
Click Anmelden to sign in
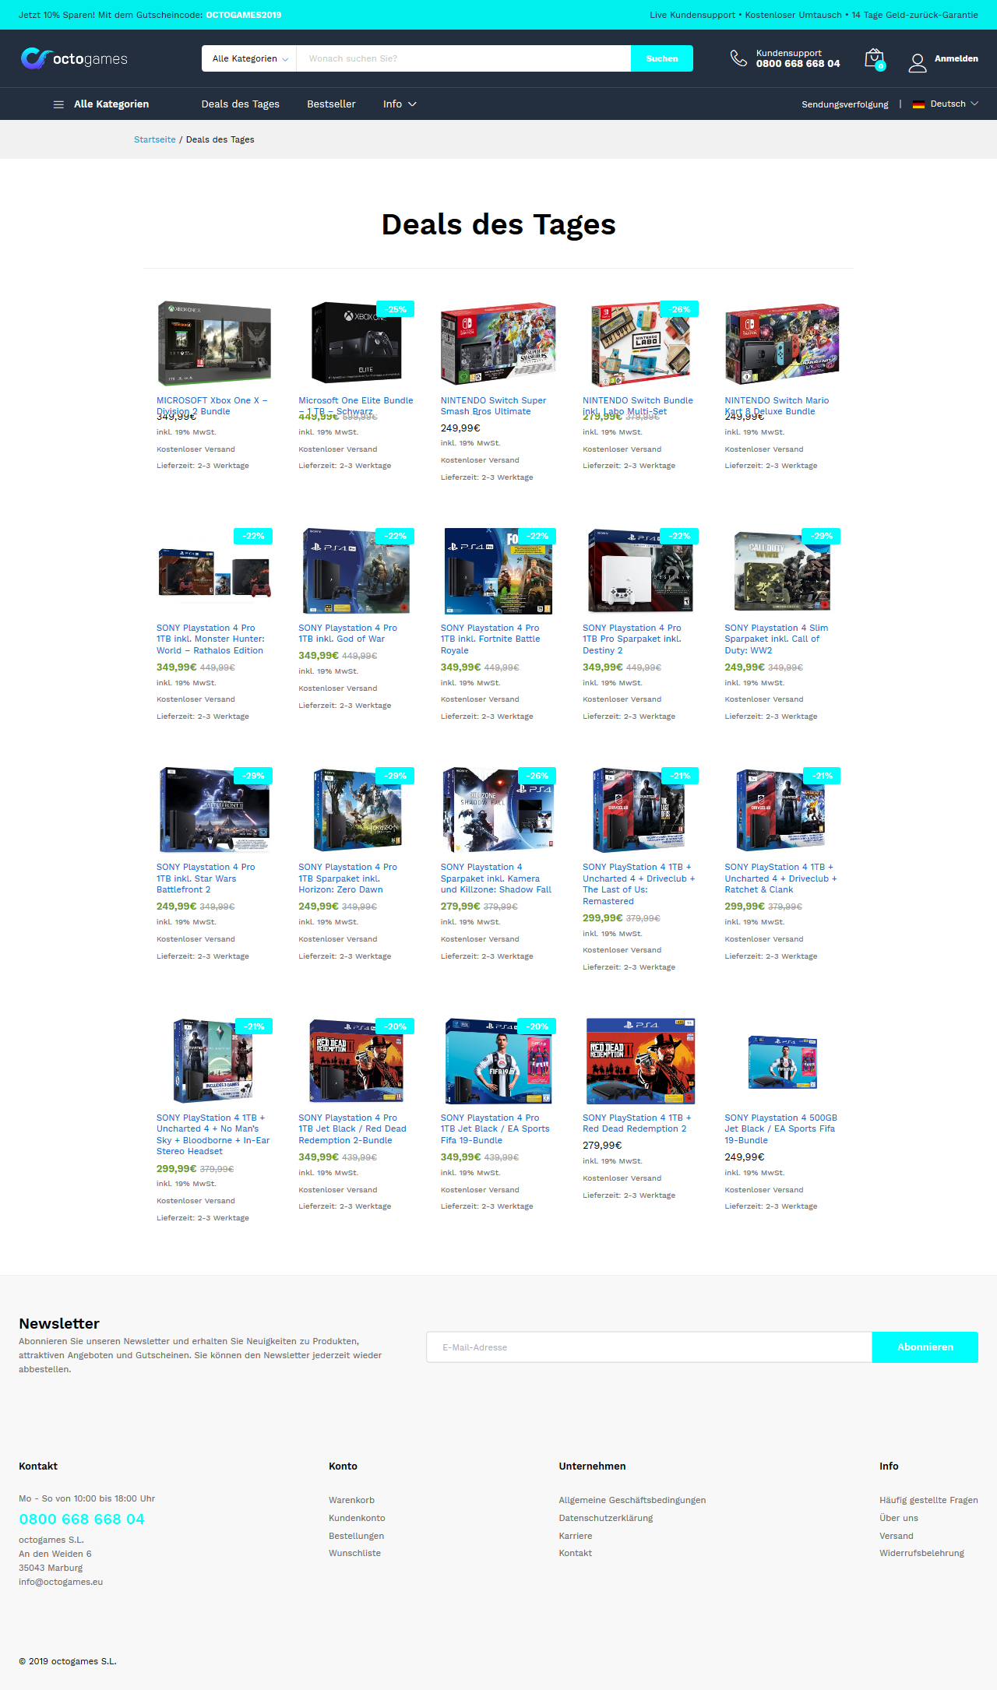pyautogui.click(x=956, y=59)
